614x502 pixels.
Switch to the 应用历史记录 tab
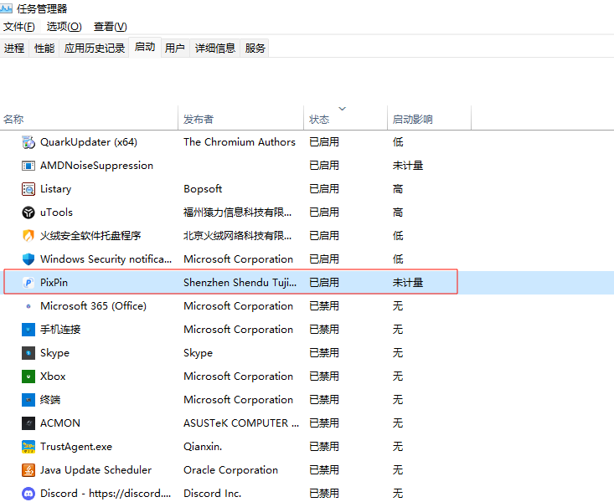95,49
